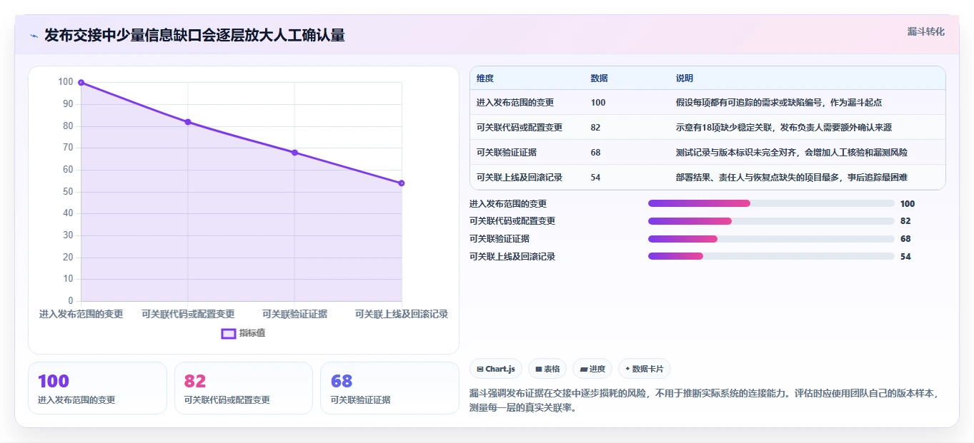This screenshot has width=974, height=443.
Task: Click the table data cell showing 82
Action: point(596,128)
